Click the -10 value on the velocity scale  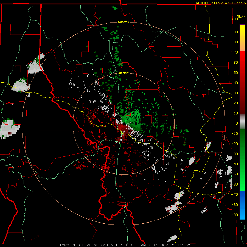[x=235, y=134]
